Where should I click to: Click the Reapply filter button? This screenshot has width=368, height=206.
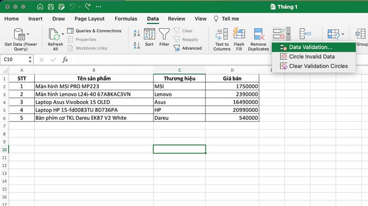click(x=186, y=39)
